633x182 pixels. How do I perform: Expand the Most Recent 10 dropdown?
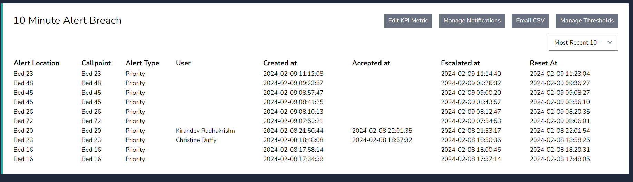tap(583, 42)
